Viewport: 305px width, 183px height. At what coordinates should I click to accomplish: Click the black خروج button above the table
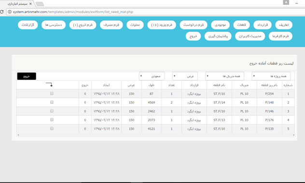tap(27, 76)
